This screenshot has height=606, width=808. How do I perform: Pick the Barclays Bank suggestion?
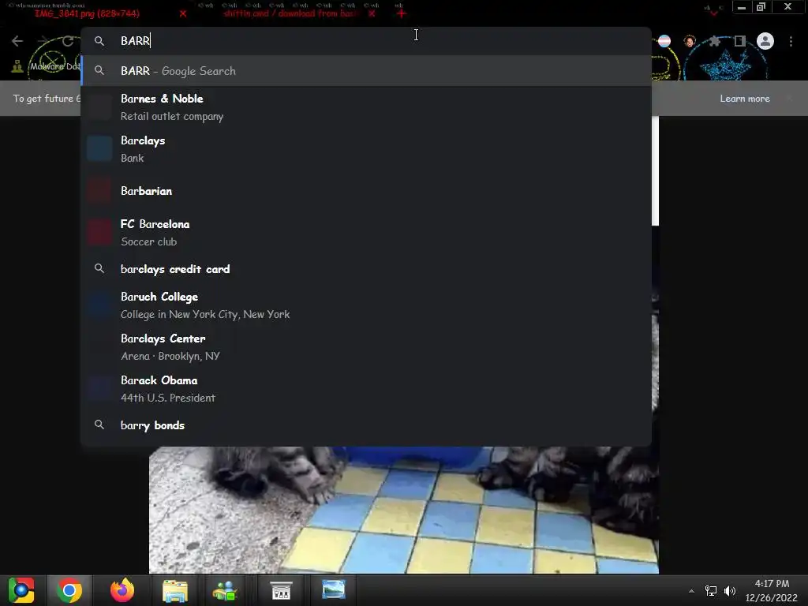pos(366,149)
